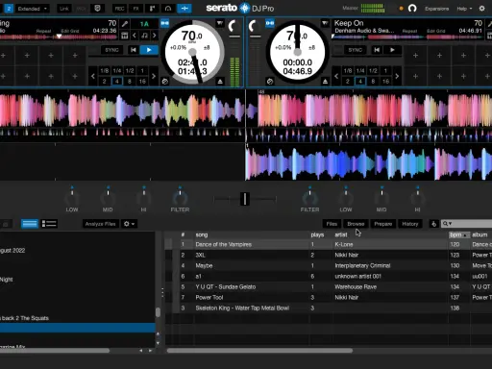492x369 pixels.
Task: Toggle left deck blue keylock icon
Action: (164, 23)
